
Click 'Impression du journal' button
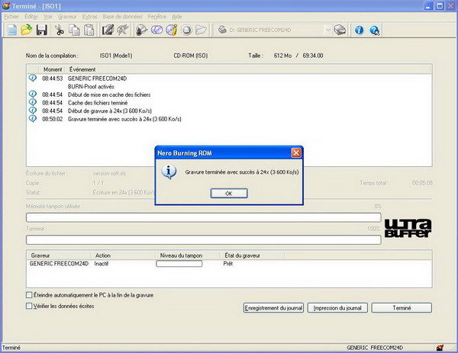(x=337, y=308)
